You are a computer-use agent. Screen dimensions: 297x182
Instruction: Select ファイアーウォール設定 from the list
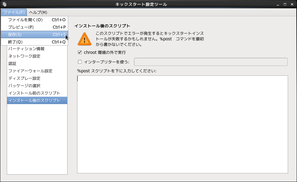click(30, 71)
